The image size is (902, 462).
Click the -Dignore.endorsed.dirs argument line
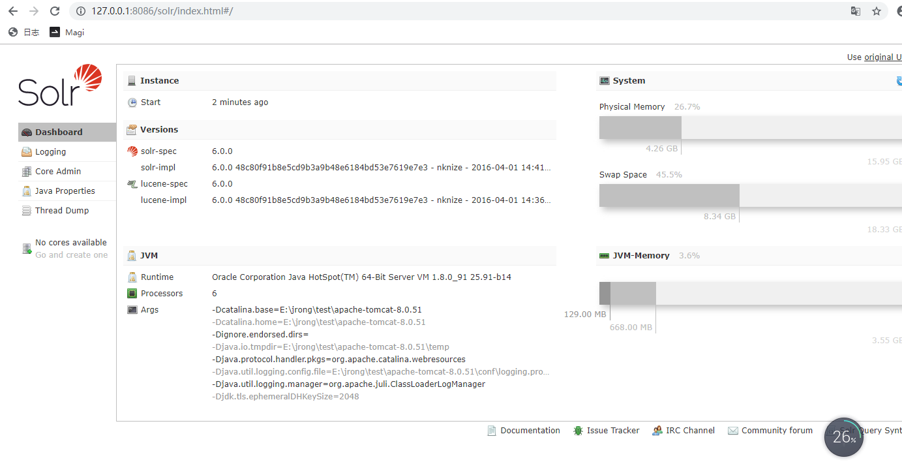coord(260,335)
